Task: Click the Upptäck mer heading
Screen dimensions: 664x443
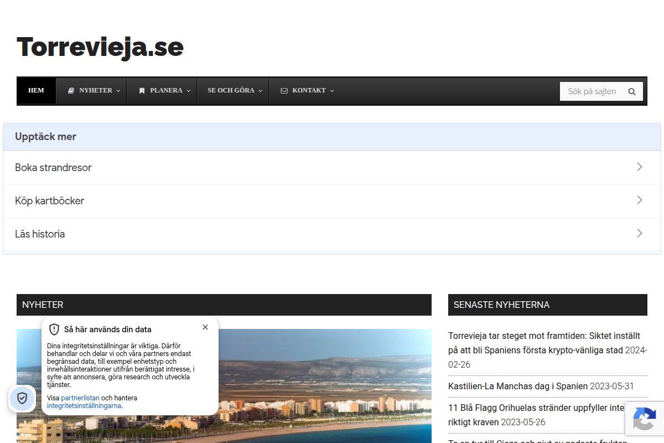Action: (45, 137)
